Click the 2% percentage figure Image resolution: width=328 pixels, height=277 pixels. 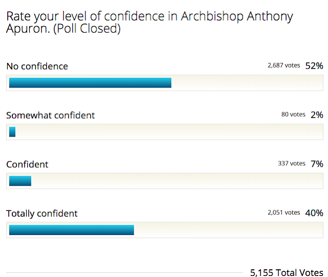(x=317, y=115)
